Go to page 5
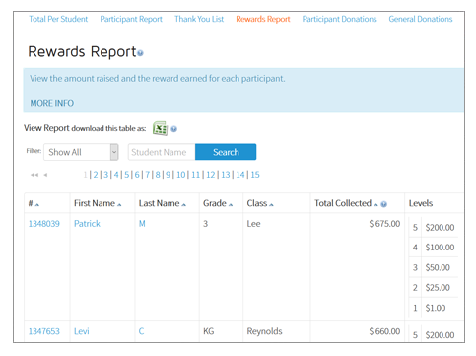The height and width of the screenshot is (356, 476). click(x=127, y=175)
